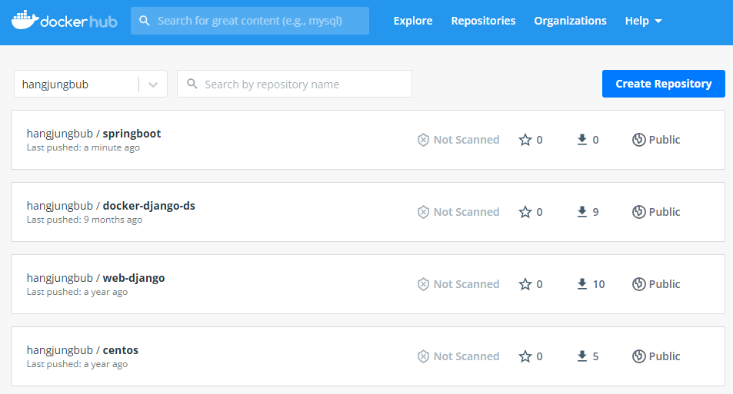Expand the hangjungbub namespace dropdown
Viewport: 733px width, 394px height.
point(91,84)
